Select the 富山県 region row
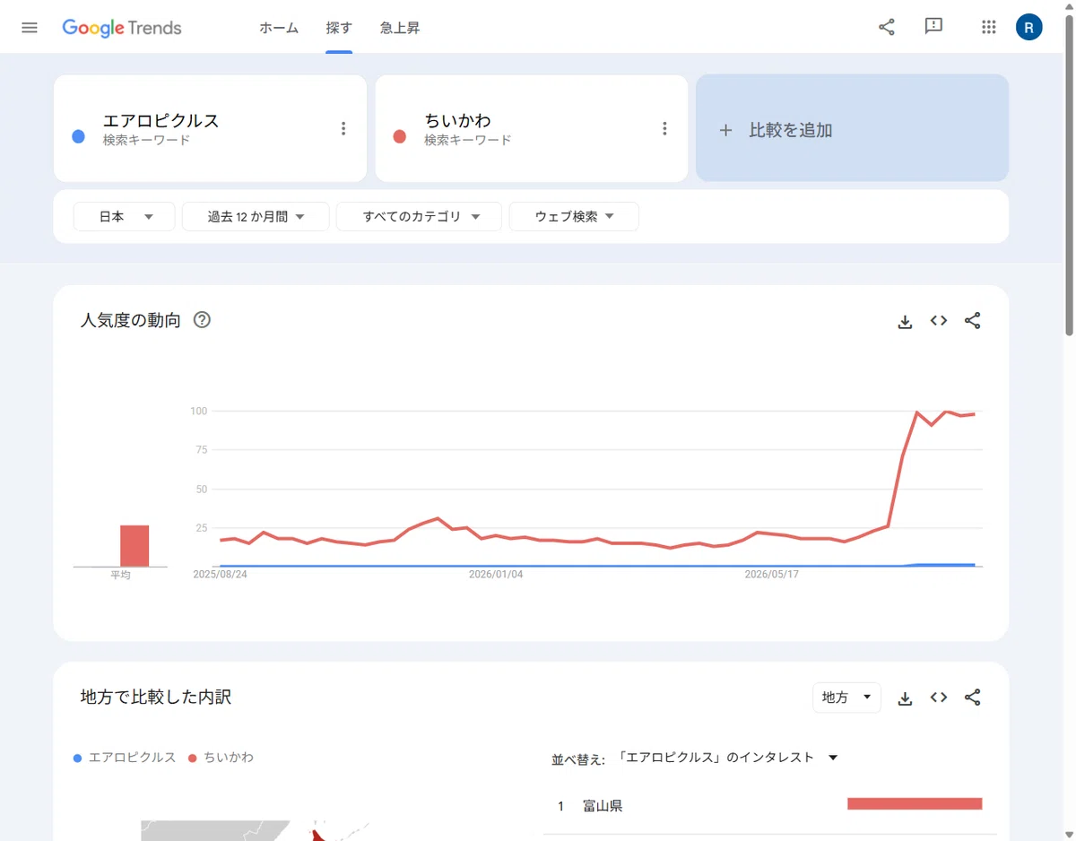1076x841 pixels. point(768,806)
